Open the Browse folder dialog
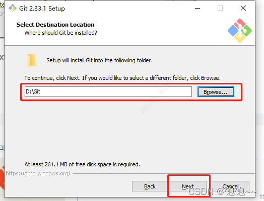 coord(216,92)
